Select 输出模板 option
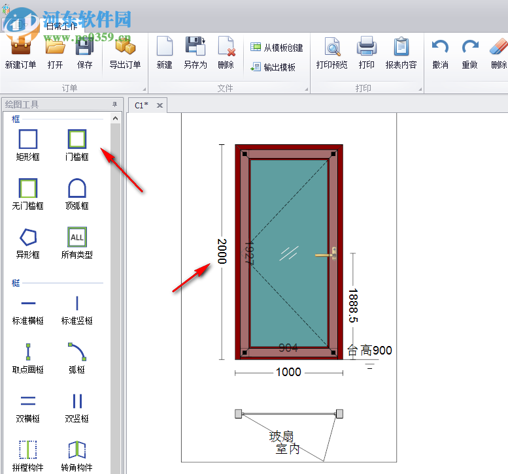508x474 pixels. pos(273,67)
